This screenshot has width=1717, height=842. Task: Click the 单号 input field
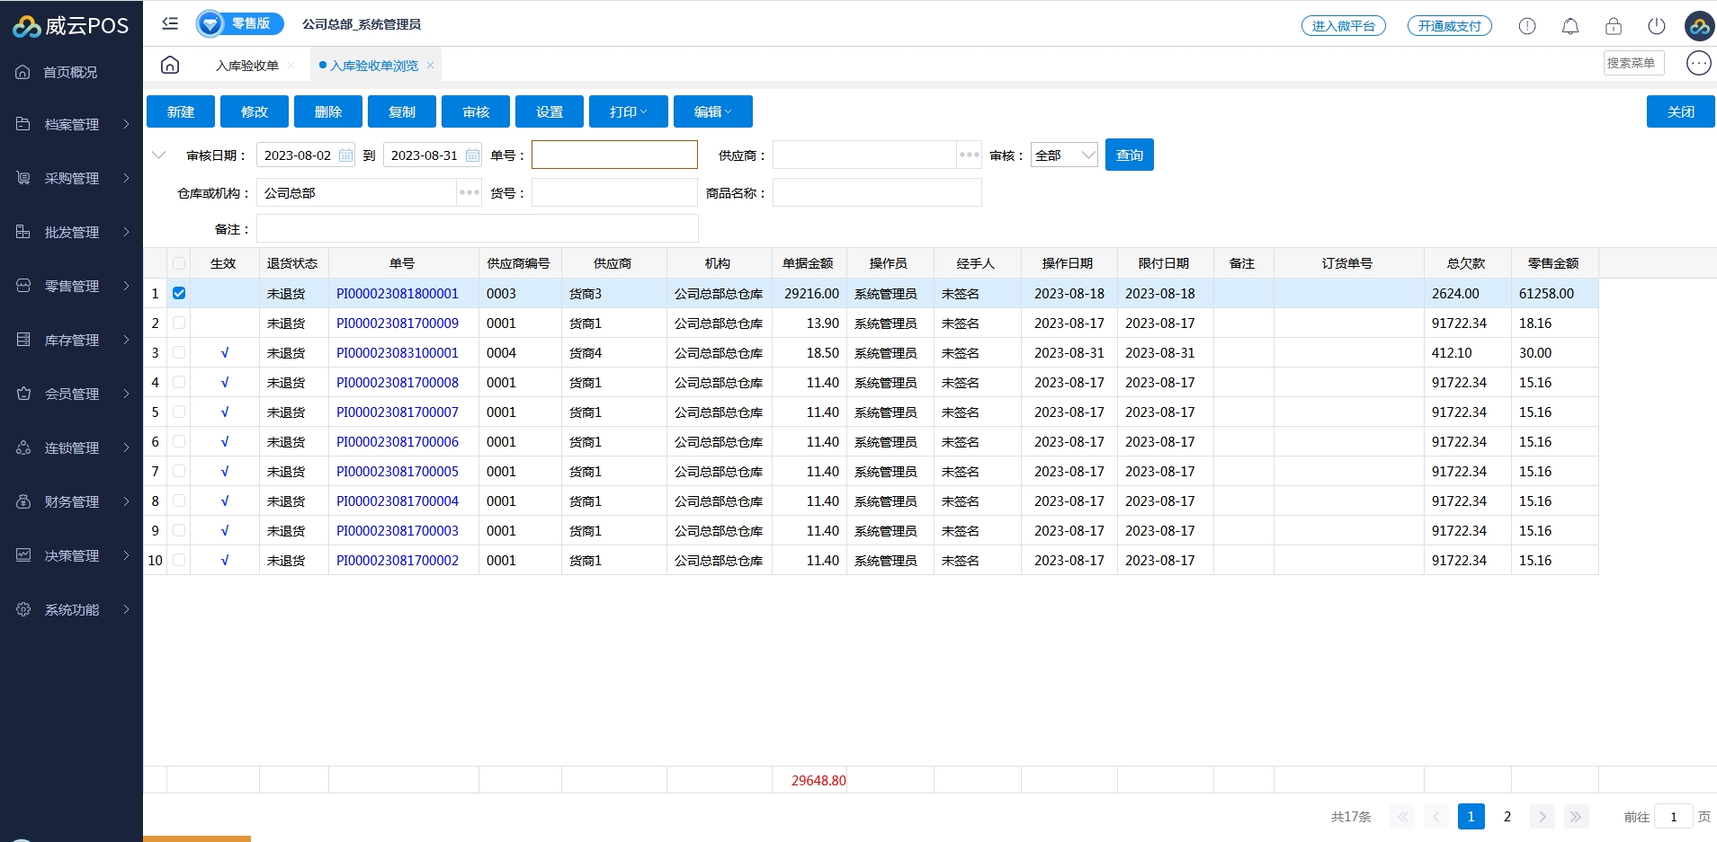(614, 155)
